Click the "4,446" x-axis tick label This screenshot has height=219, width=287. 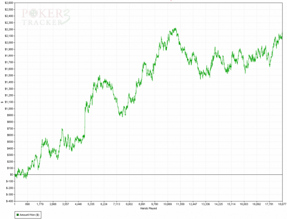(x=78, y=204)
